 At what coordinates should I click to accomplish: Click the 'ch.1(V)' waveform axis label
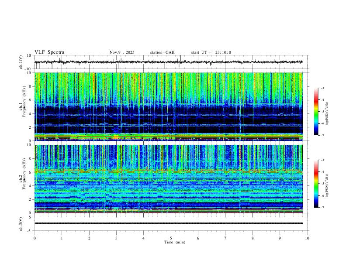pos(21,62)
